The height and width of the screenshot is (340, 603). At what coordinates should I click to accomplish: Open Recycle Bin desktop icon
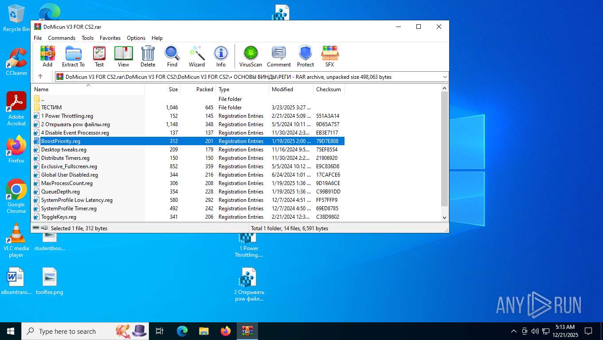16,18
